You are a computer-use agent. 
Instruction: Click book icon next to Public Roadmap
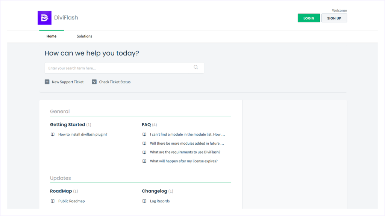[53, 201]
